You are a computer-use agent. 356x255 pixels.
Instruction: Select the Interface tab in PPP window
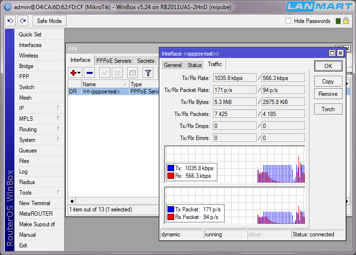pyautogui.click(x=81, y=60)
